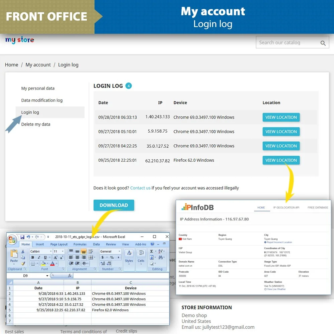Screen dimensions: 334x334
Task: Click the Excel Office button
Action: 12,239
